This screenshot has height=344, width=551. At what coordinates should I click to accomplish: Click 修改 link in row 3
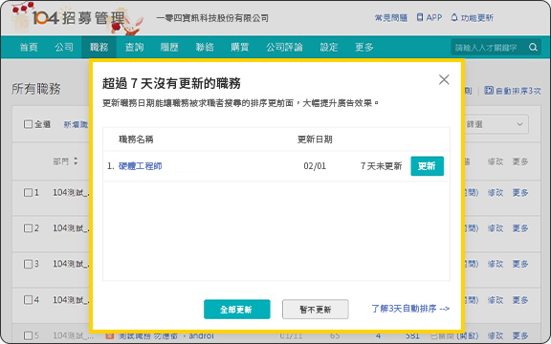click(496, 264)
